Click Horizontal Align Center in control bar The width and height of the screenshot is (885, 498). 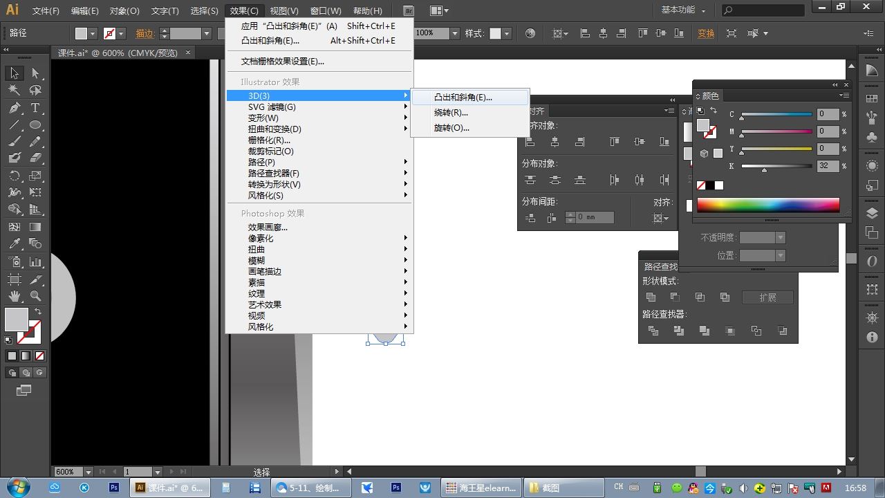(x=603, y=33)
